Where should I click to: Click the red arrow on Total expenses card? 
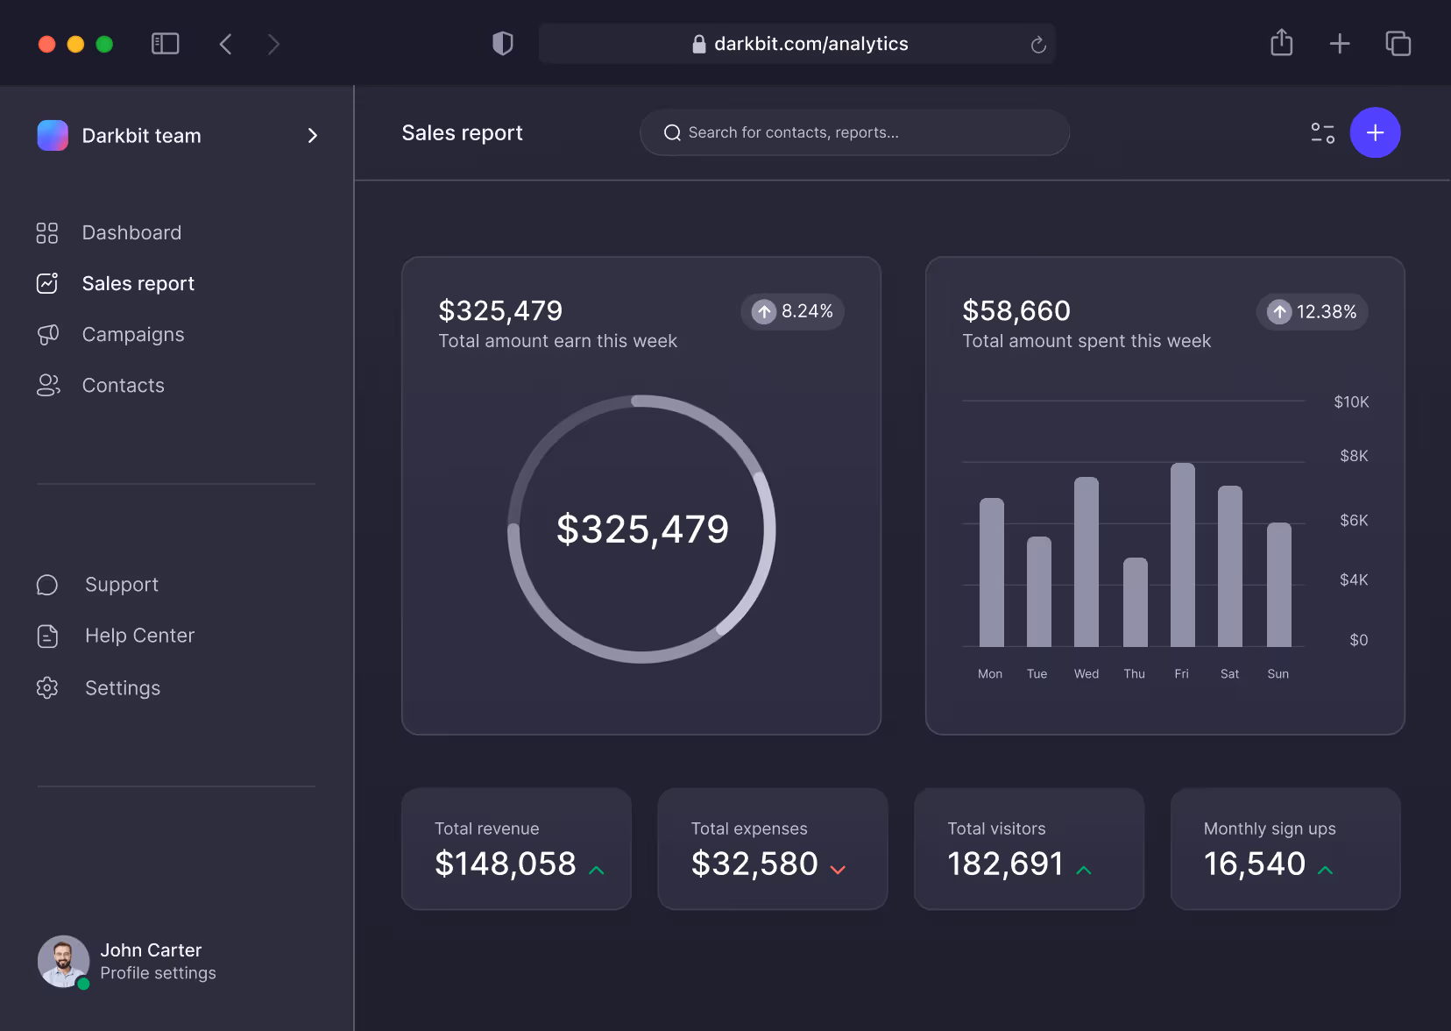coord(838,870)
